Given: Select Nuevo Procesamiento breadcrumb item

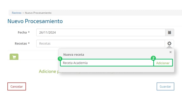Looking at the screenshot, I should [38, 13].
